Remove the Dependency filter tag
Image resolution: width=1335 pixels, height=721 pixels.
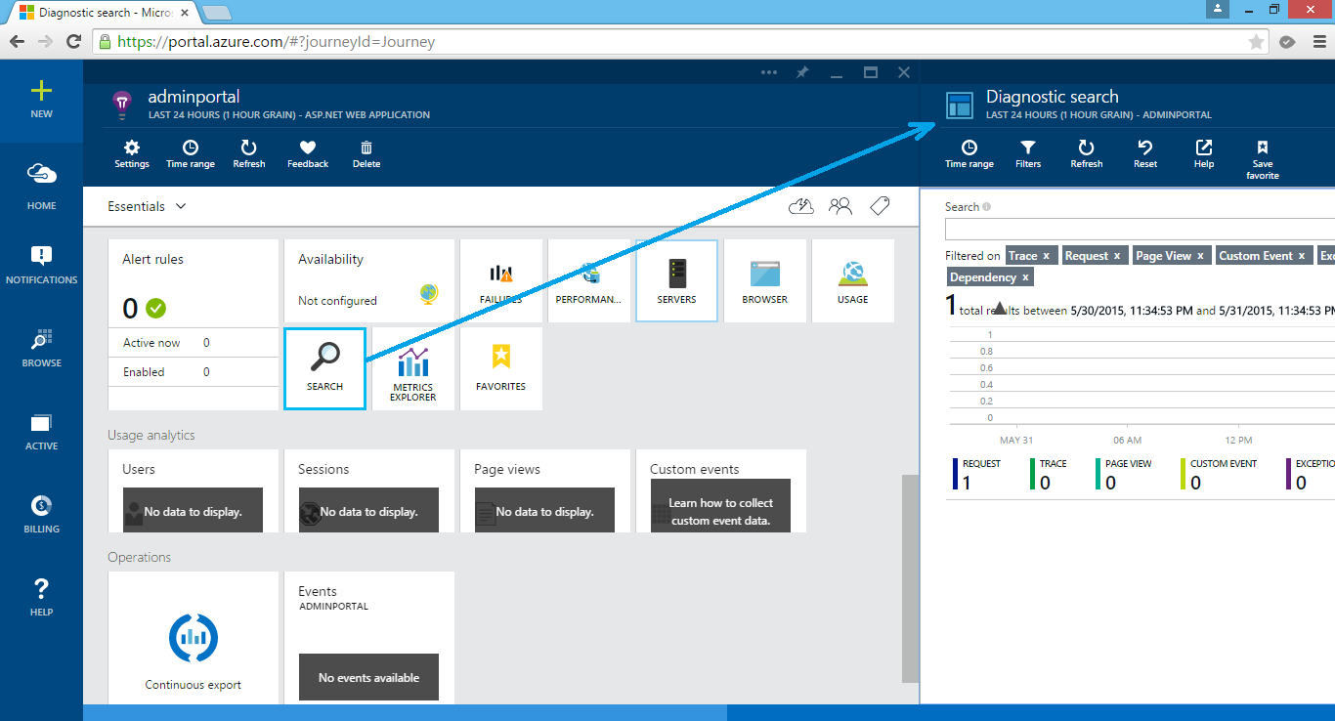1025,277
